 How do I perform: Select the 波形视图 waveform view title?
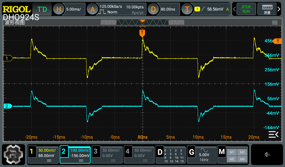[15, 23]
